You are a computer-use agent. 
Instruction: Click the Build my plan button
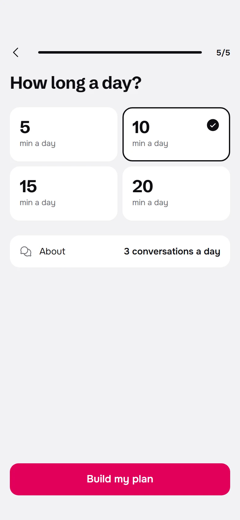click(x=120, y=479)
